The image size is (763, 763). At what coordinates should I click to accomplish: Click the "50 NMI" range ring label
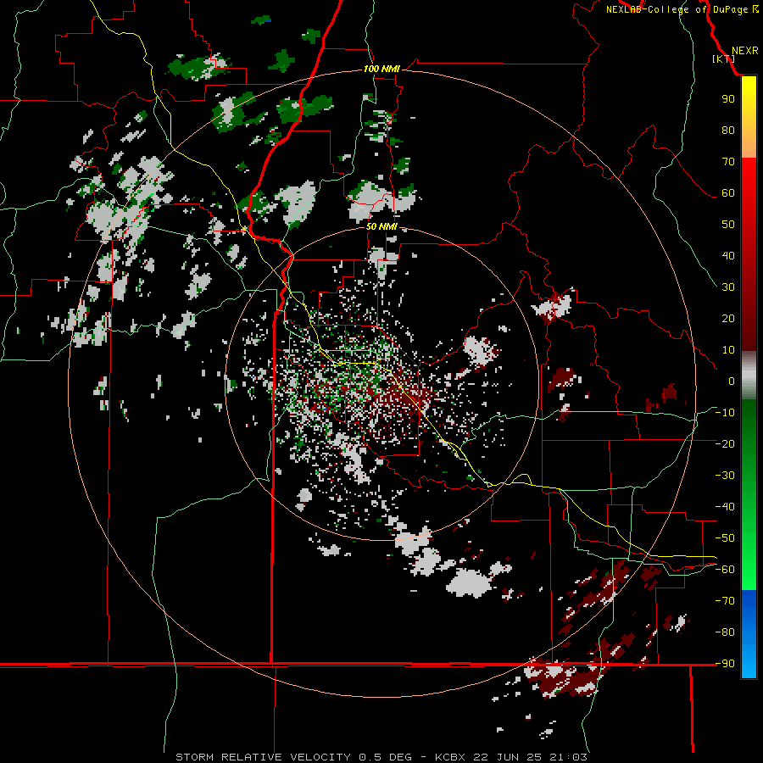pyautogui.click(x=381, y=226)
